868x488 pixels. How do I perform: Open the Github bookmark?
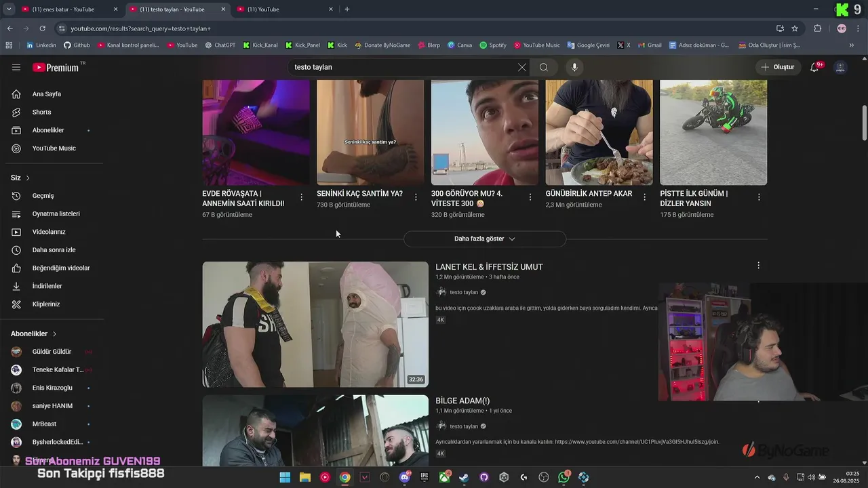coord(77,45)
